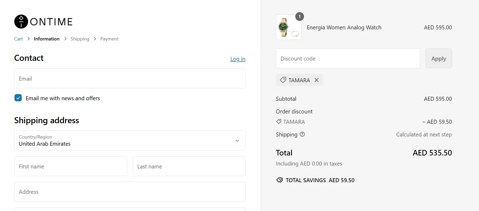Click the item quantity badge on watch
Viewport: 479px width, 211px height.
point(300,16)
